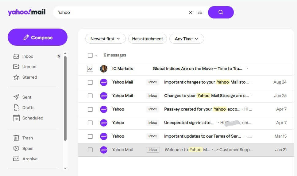Image resolution: width=297 pixels, height=176 pixels.
Task: Expand the Newest first sort dropdown
Action: point(105,39)
